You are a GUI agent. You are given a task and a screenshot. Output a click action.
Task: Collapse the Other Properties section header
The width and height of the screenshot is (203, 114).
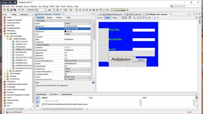pos(36,45)
